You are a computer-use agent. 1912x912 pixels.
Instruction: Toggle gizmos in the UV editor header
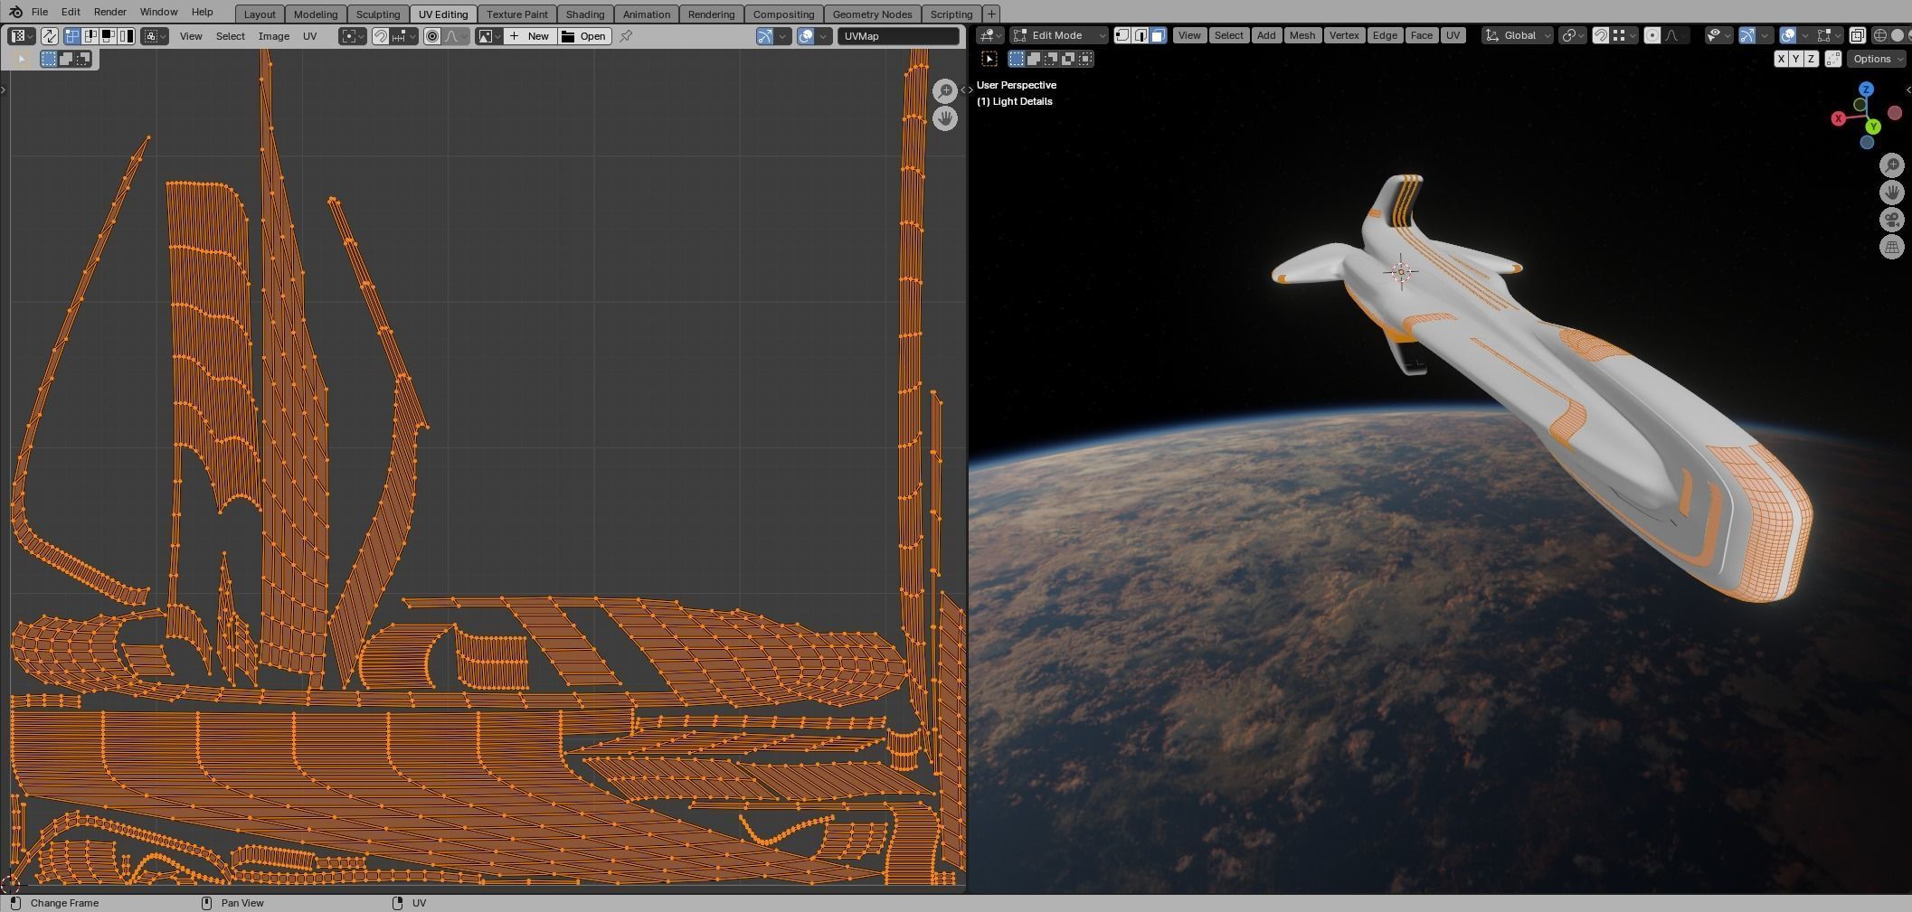click(x=765, y=36)
